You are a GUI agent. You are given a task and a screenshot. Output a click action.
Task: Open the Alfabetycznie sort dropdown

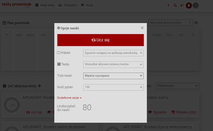(x=177, y=86)
